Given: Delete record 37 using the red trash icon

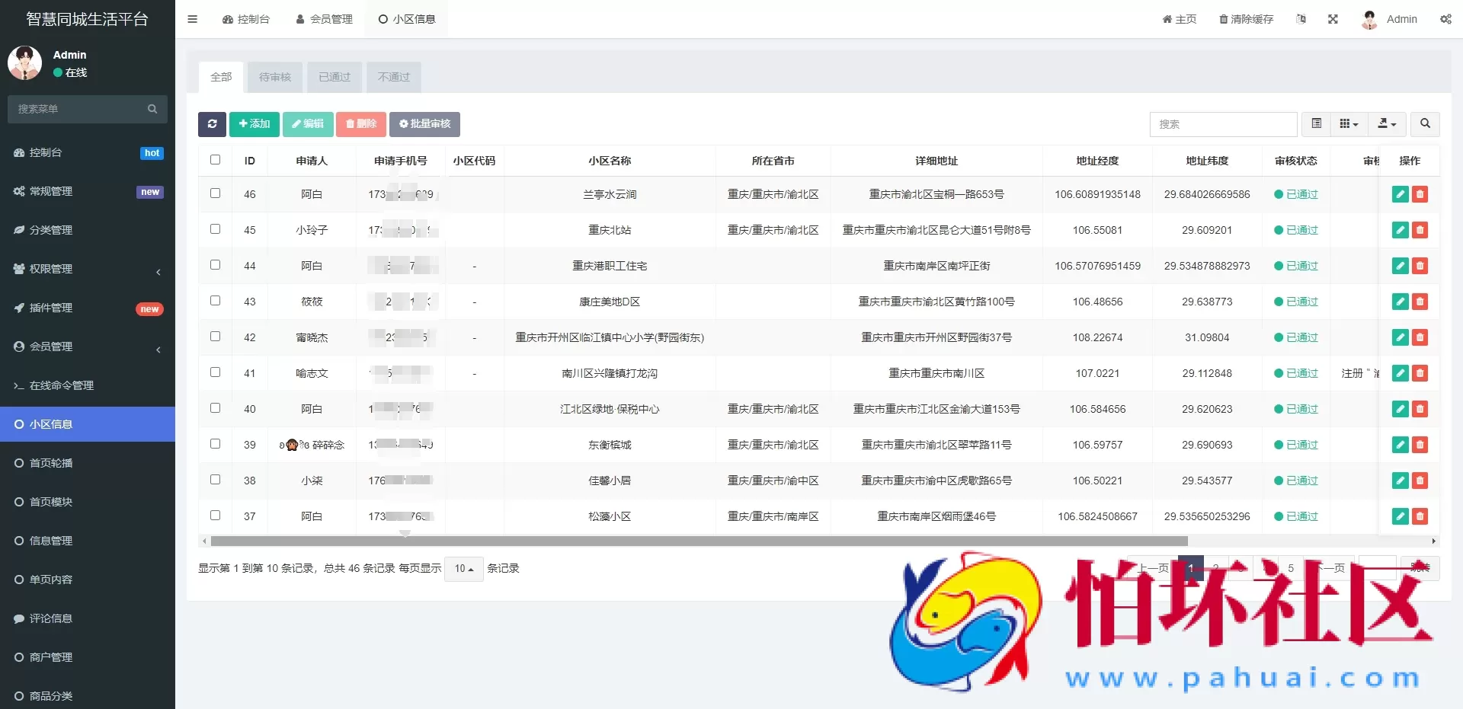Looking at the screenshot, I should (1420, 516).
